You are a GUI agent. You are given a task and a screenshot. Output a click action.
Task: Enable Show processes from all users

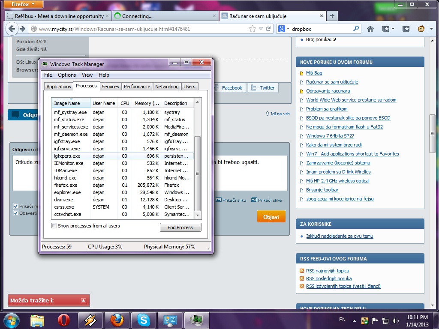[54, 226]
